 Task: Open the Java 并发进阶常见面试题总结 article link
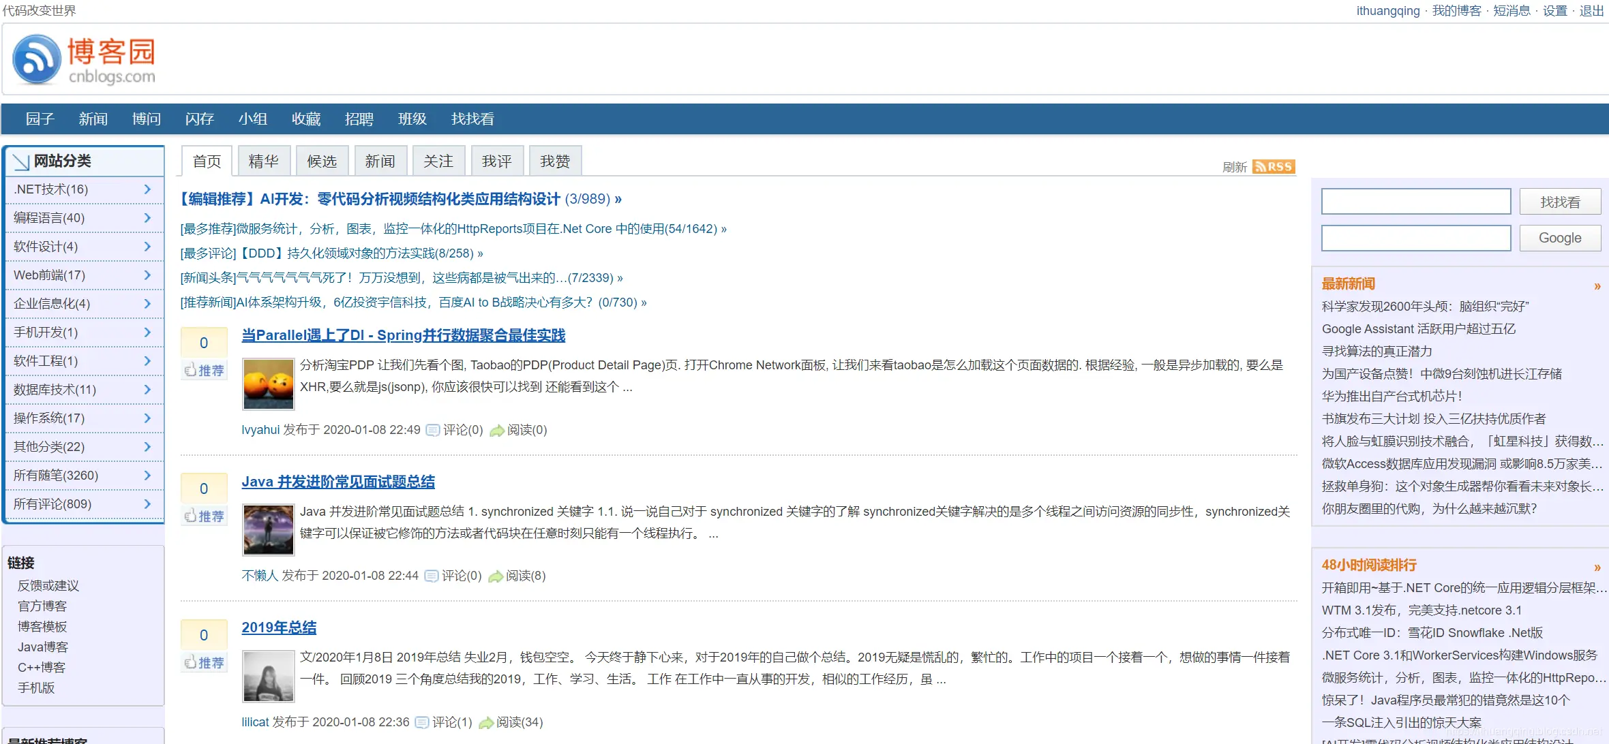click(338, 482)
